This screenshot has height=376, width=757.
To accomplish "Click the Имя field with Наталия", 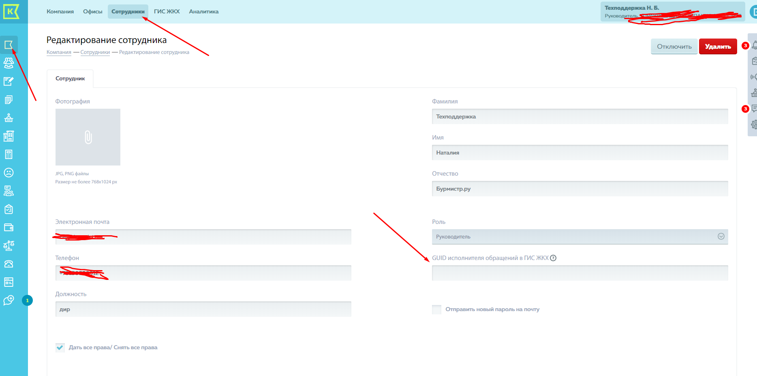I will pyautogui.click(x=580, y=153).
